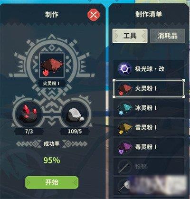The image size is (190, 199).
Task: Select 冰灵粉 I list entry
Action: (x=149, y=108)
